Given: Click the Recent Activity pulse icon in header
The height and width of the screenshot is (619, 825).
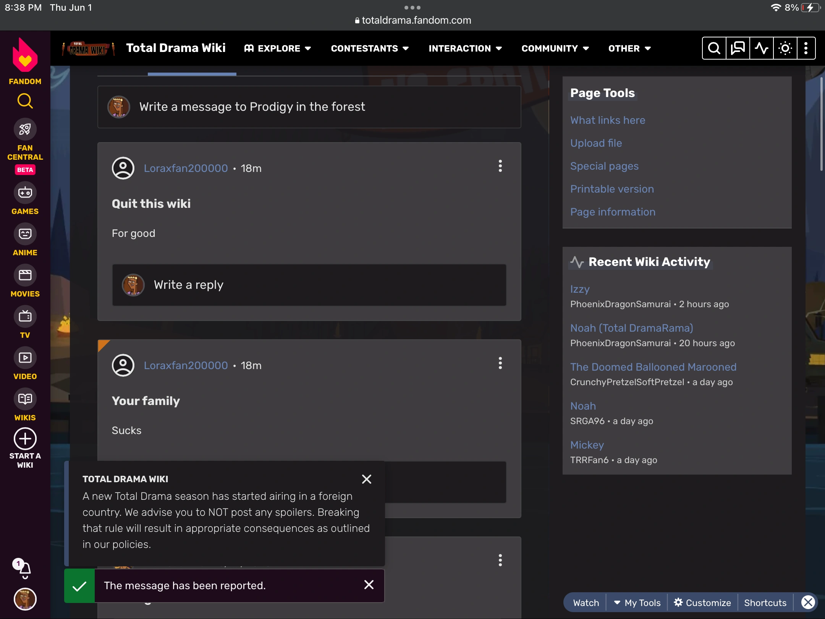Looking at the screenshot, I should pyautogui.click(x=761, y=48).
